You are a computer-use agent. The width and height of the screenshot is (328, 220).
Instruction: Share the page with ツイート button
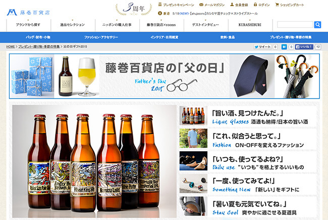coord(262,47)
